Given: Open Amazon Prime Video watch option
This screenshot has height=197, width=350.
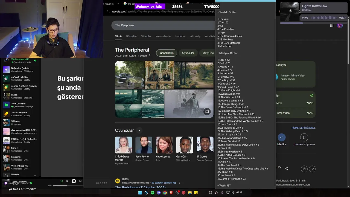Looking at the screenshot, I should pyautogui.click(x=295, y=77).
